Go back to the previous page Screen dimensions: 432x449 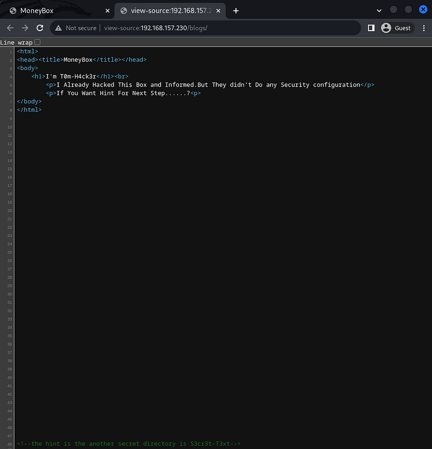coord(10,28)
